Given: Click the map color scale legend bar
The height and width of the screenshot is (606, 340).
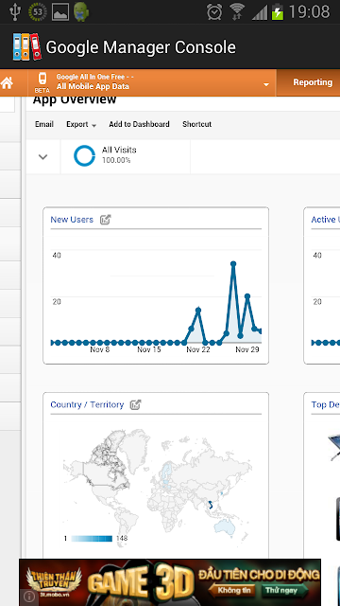Looking at the screenshot, I should (x=92, y=539).
